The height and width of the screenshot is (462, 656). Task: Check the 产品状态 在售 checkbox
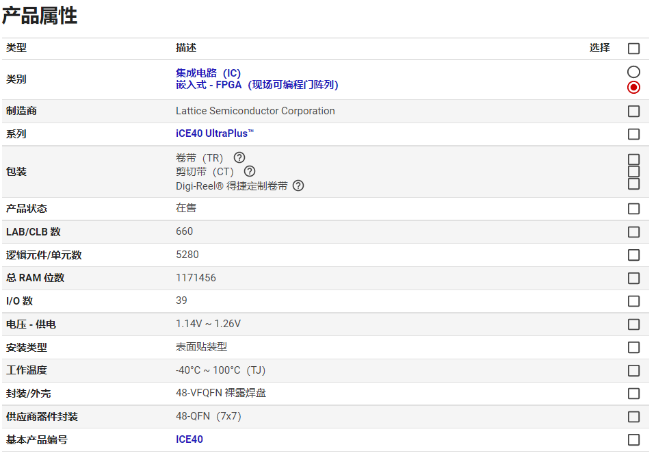click(x=633, y=209)
